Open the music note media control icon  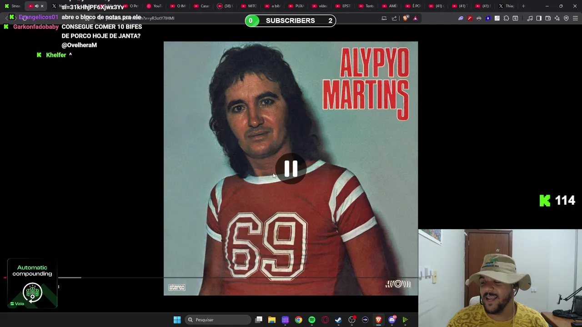coord(530,18)
